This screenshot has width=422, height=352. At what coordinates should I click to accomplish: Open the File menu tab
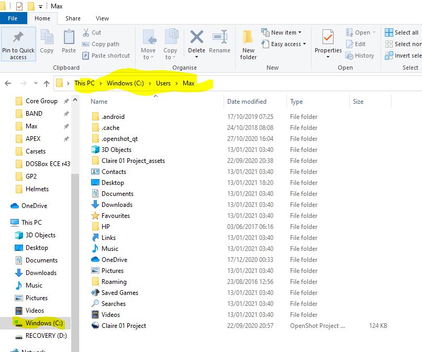13,18
